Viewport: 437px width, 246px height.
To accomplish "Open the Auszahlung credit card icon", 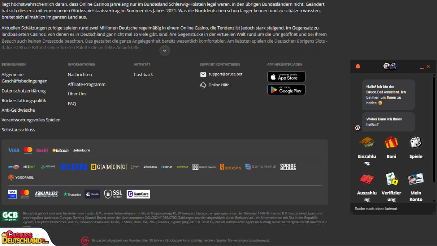I will [367, 179].
